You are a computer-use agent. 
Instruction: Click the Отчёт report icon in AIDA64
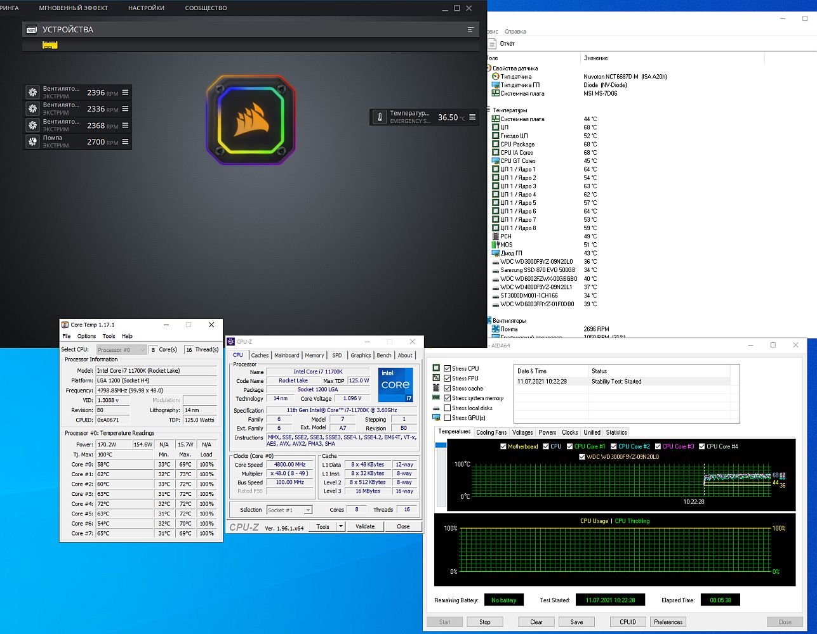coord(492,44)
